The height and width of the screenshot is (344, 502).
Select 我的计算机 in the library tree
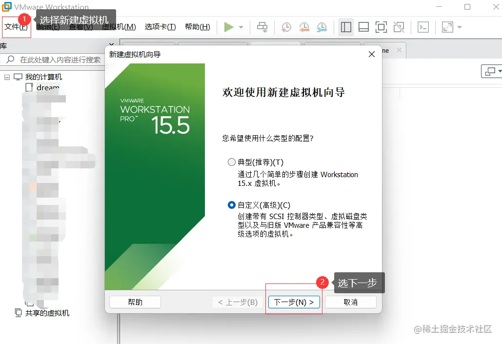pos(43,77)
